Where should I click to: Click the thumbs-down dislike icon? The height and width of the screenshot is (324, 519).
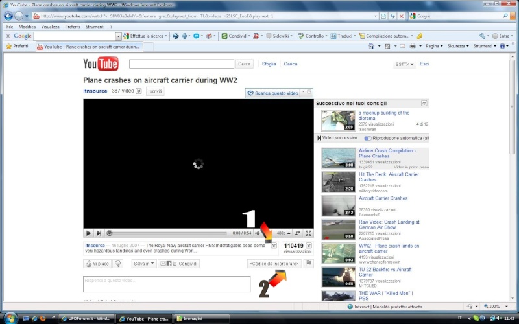[118, 264]
